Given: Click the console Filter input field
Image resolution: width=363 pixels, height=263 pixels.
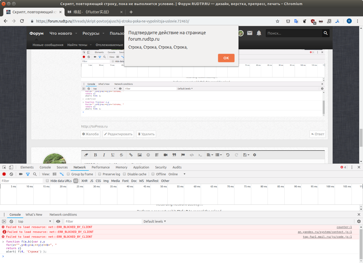Looking at the screenshot, I should (103, 221).
